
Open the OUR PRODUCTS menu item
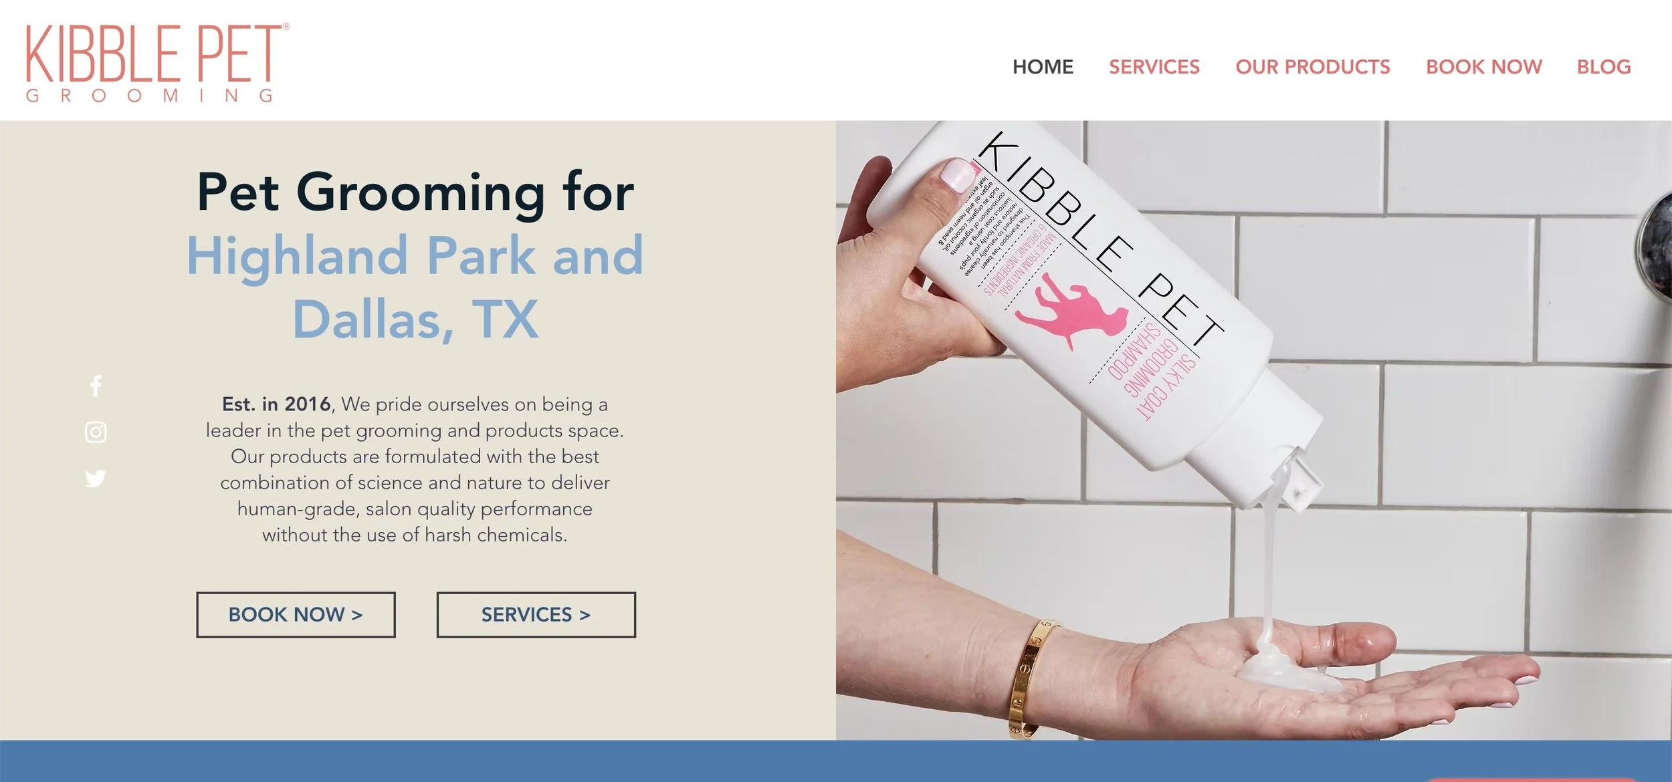pos(1313,67)
